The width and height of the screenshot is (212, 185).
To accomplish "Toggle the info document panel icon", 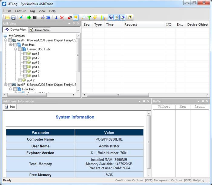I will pos(117,18).
